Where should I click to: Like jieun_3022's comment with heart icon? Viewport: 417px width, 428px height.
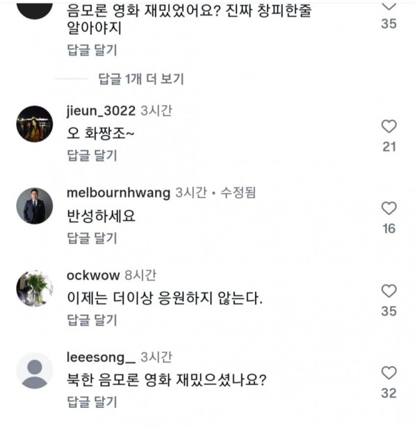coord(389,126)
